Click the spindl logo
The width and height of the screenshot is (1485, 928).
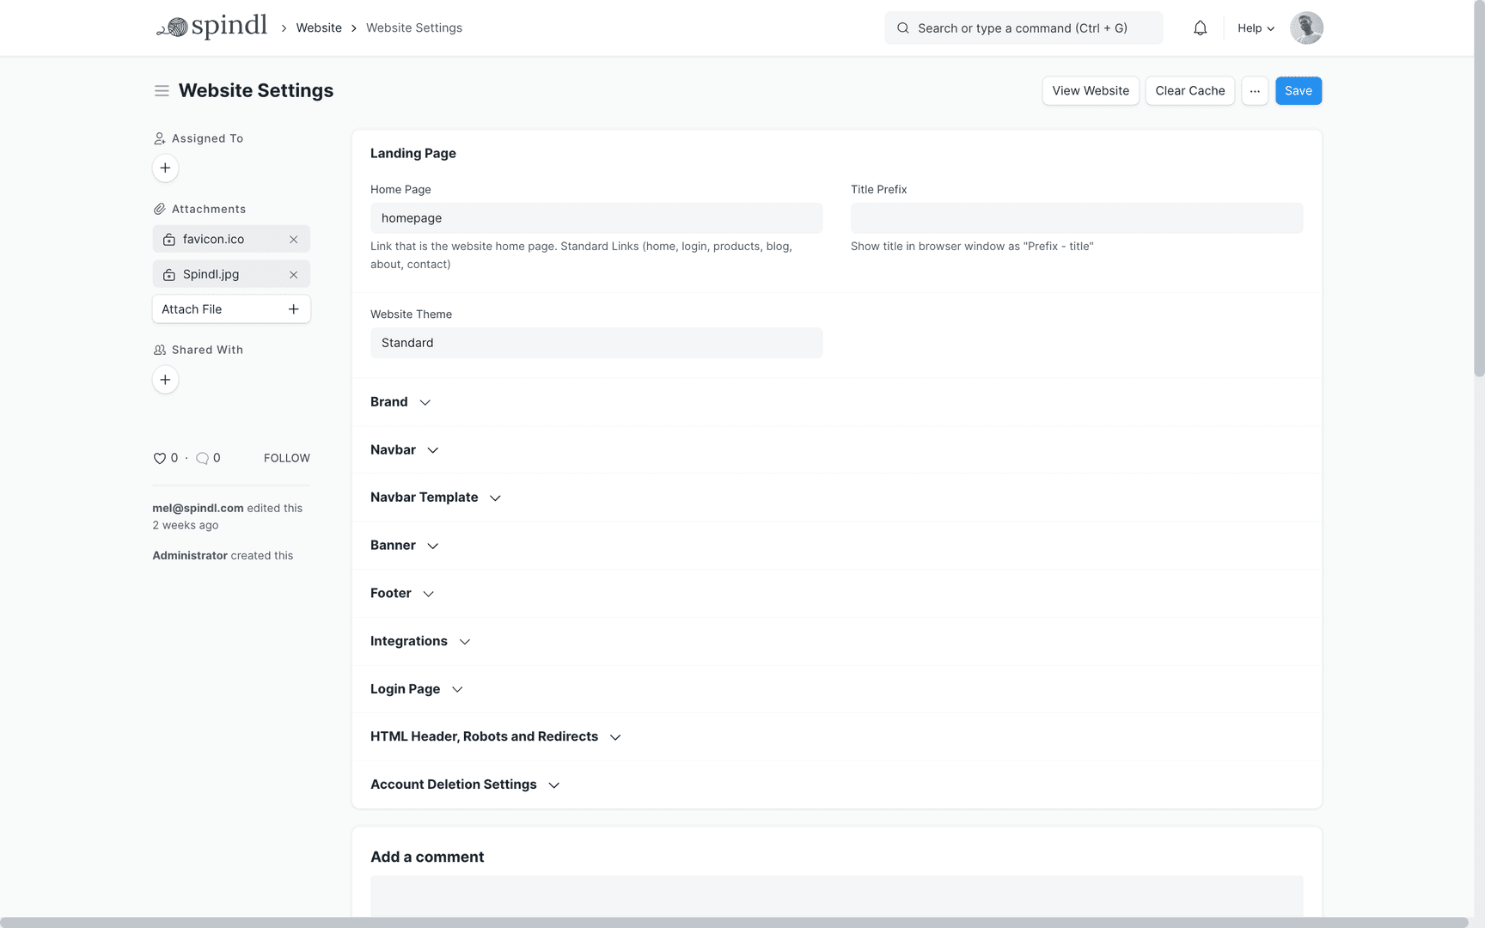pyautogui.click(x=211, y=26)
